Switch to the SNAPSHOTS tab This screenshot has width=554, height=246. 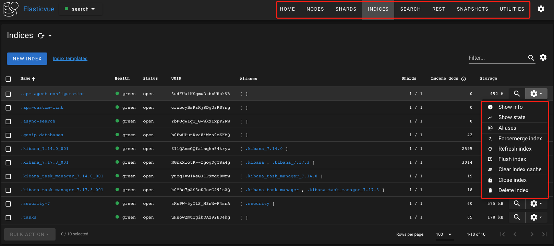(472, 9)
